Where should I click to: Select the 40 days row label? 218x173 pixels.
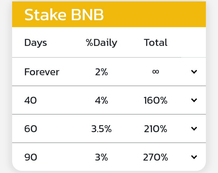coord(31,100)
